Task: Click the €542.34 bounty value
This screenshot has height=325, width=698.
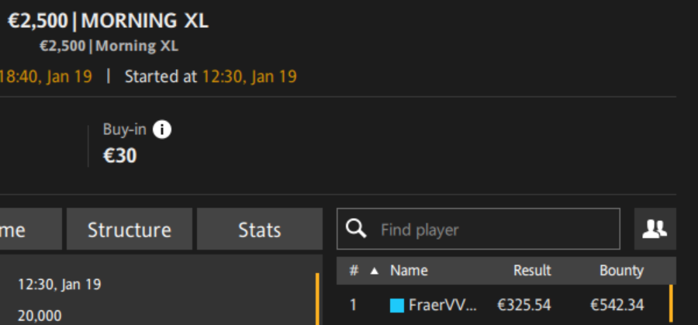Action: pos(617,306)
